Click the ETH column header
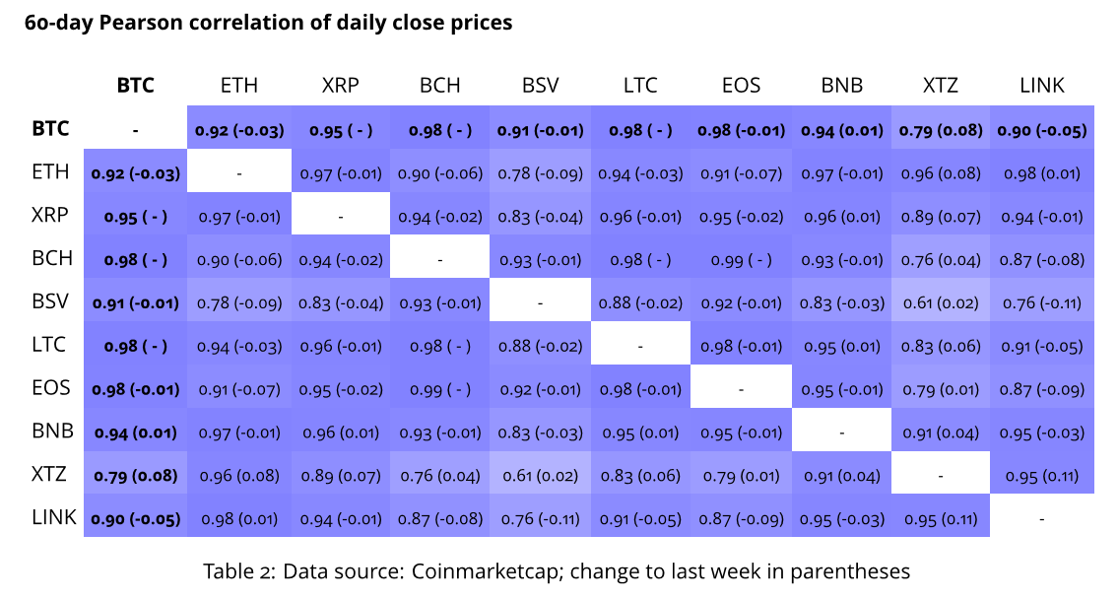Image resolution: width=1118 pixels, height=599 pixels. 239,86
